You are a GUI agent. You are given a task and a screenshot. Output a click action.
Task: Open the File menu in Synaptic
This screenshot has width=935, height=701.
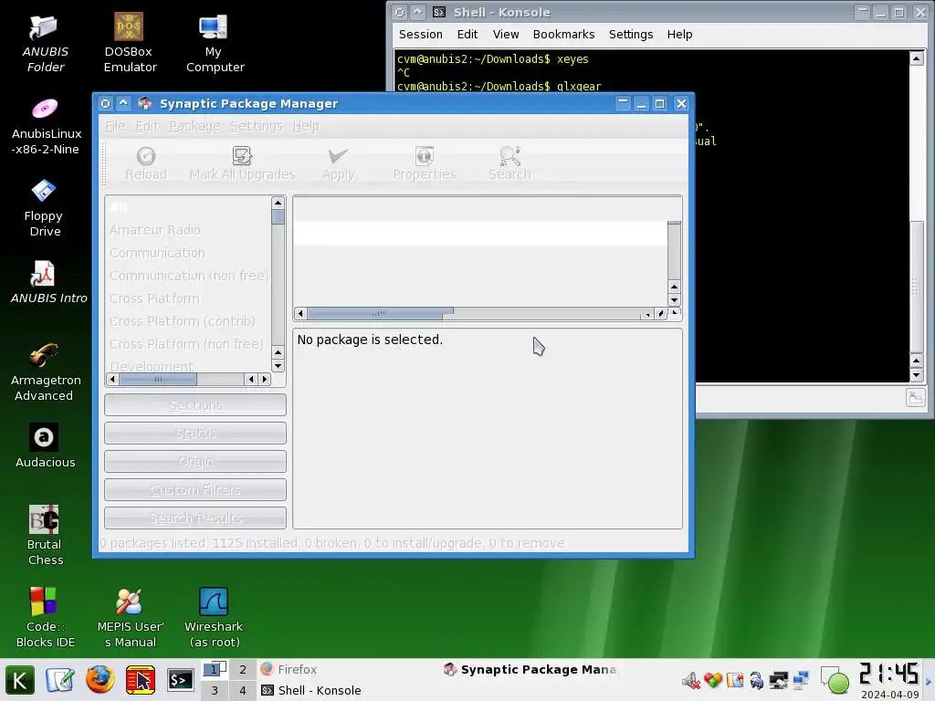click(116, 126)
